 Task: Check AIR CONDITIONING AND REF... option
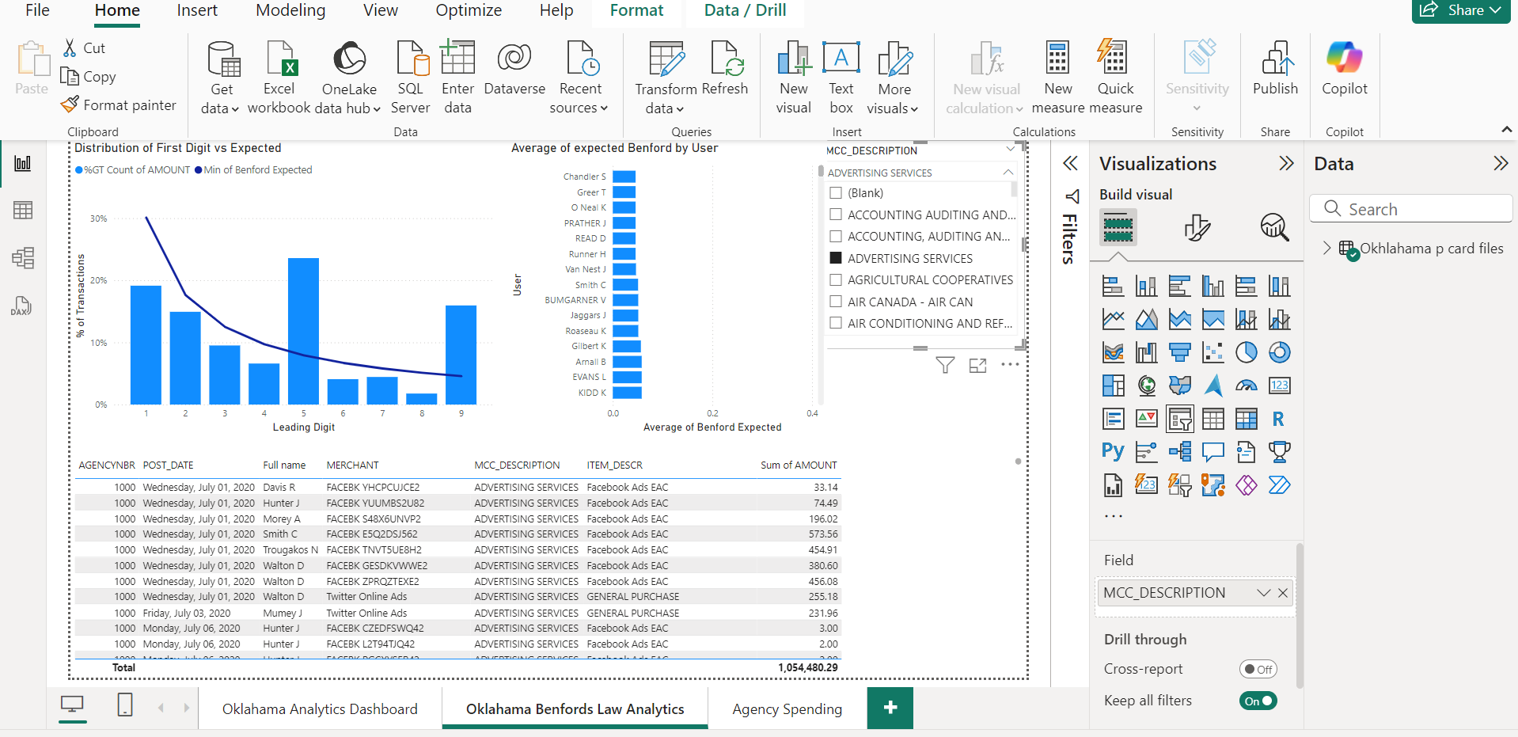coord(836,323)
